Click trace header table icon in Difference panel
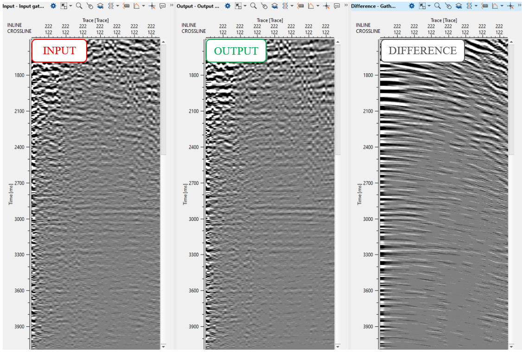 (x=484, y=6)
